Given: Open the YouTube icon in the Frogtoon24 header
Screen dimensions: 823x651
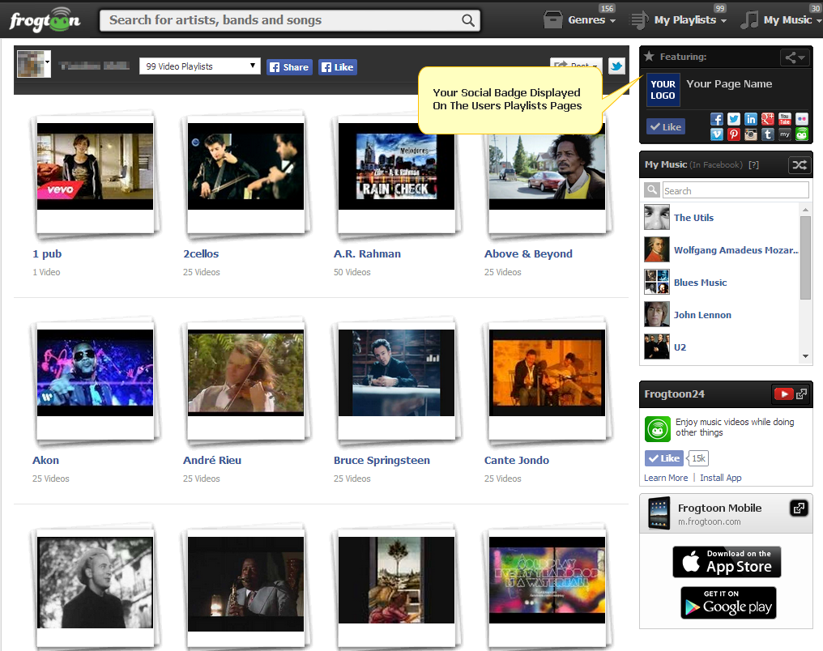Looking at the screenshot, I should click(782, 394).
